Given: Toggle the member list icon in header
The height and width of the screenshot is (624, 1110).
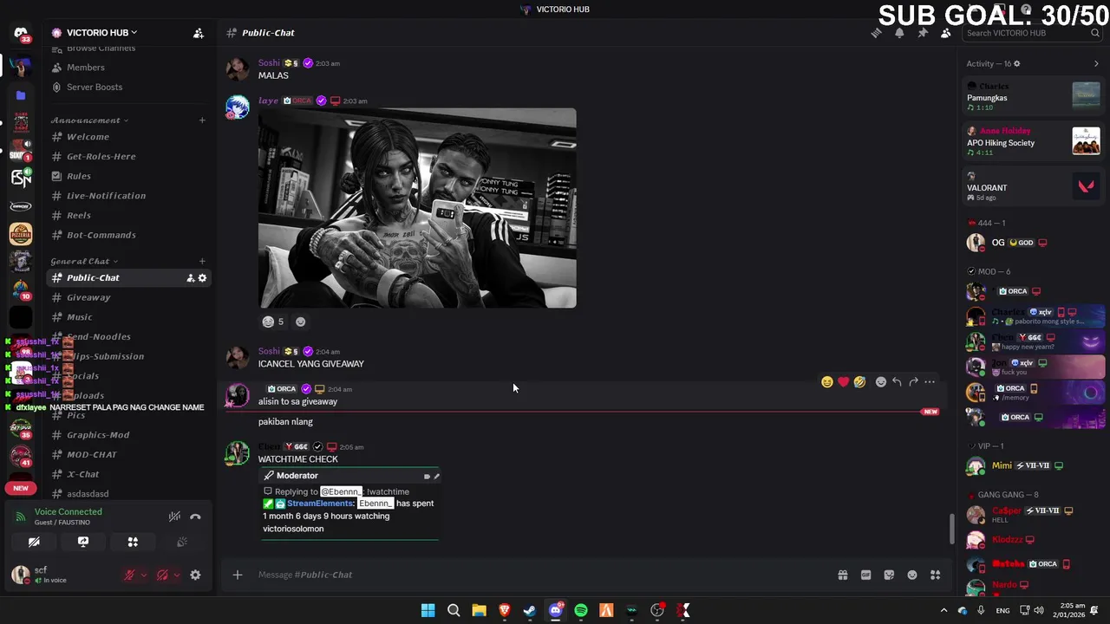Looking at the screenshot, I should pyautogui.click(x=945, y=33).
